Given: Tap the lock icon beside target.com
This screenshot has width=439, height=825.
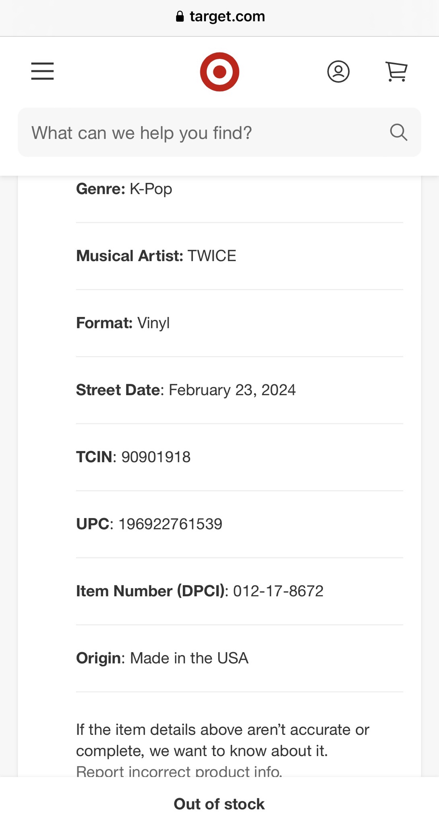Looking at the screenshot, I should (x=180, y=17).
